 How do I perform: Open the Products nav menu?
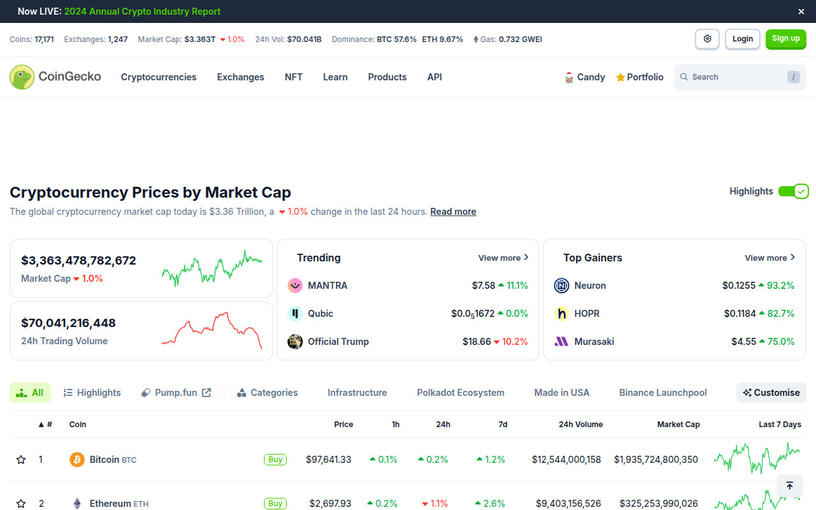387,77
